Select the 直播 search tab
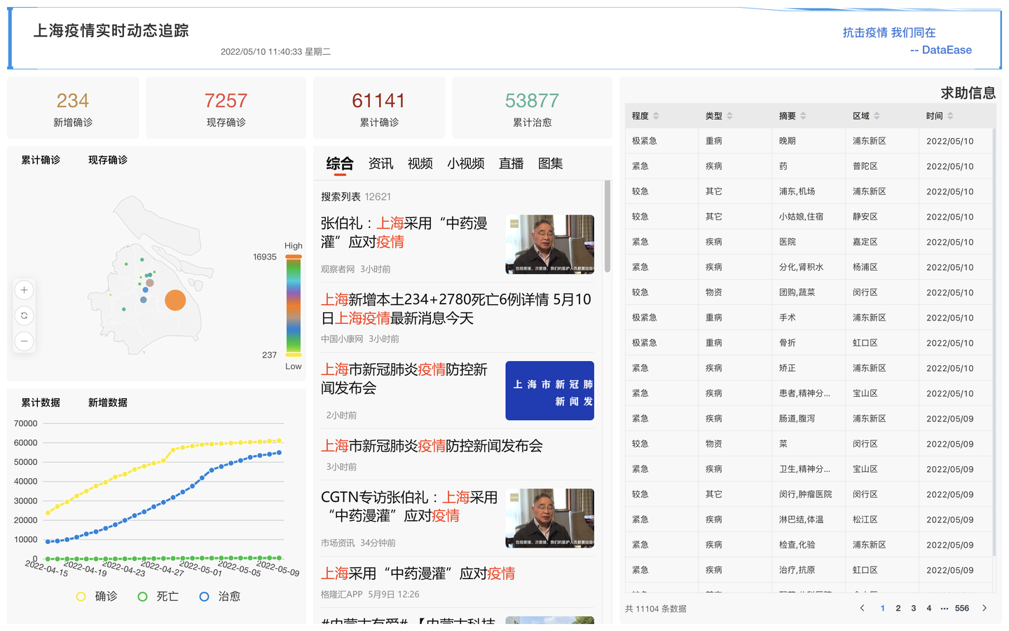 (511, 163)
